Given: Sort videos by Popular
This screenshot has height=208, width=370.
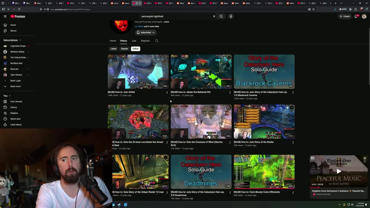Looking at the screenshot, I should point(125,49).
